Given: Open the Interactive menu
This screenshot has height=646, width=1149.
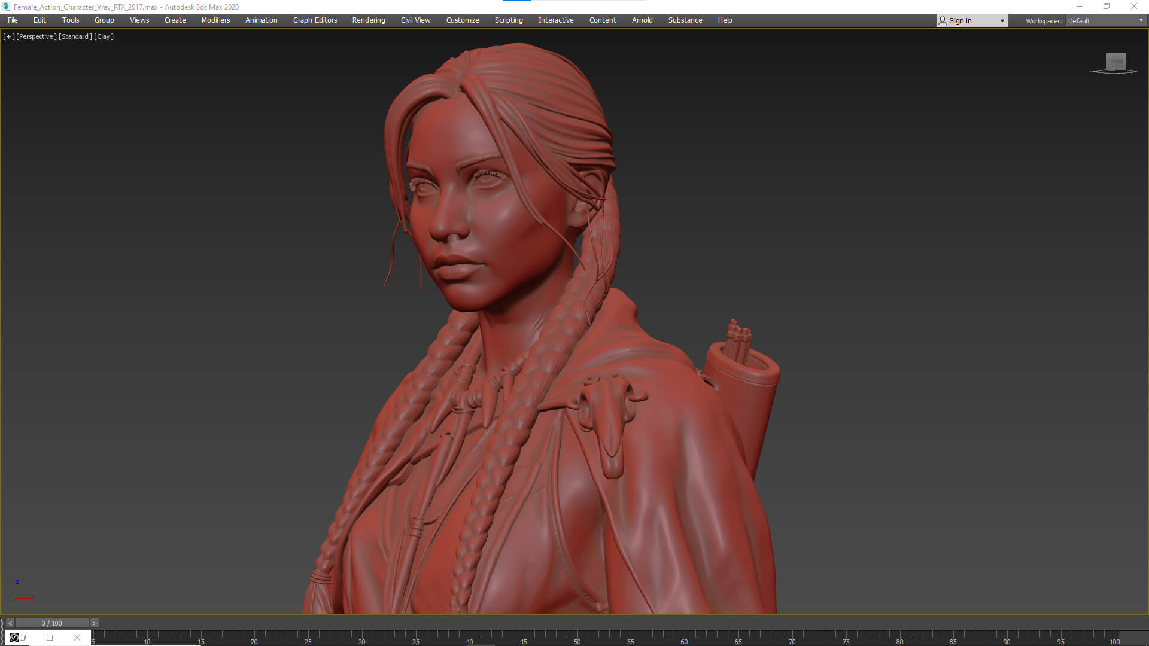Looking at the screenshot, I should [x=556, y=20].
